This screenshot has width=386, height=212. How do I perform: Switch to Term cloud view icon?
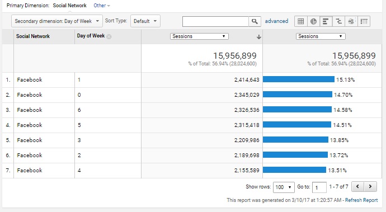click(351, 21)
